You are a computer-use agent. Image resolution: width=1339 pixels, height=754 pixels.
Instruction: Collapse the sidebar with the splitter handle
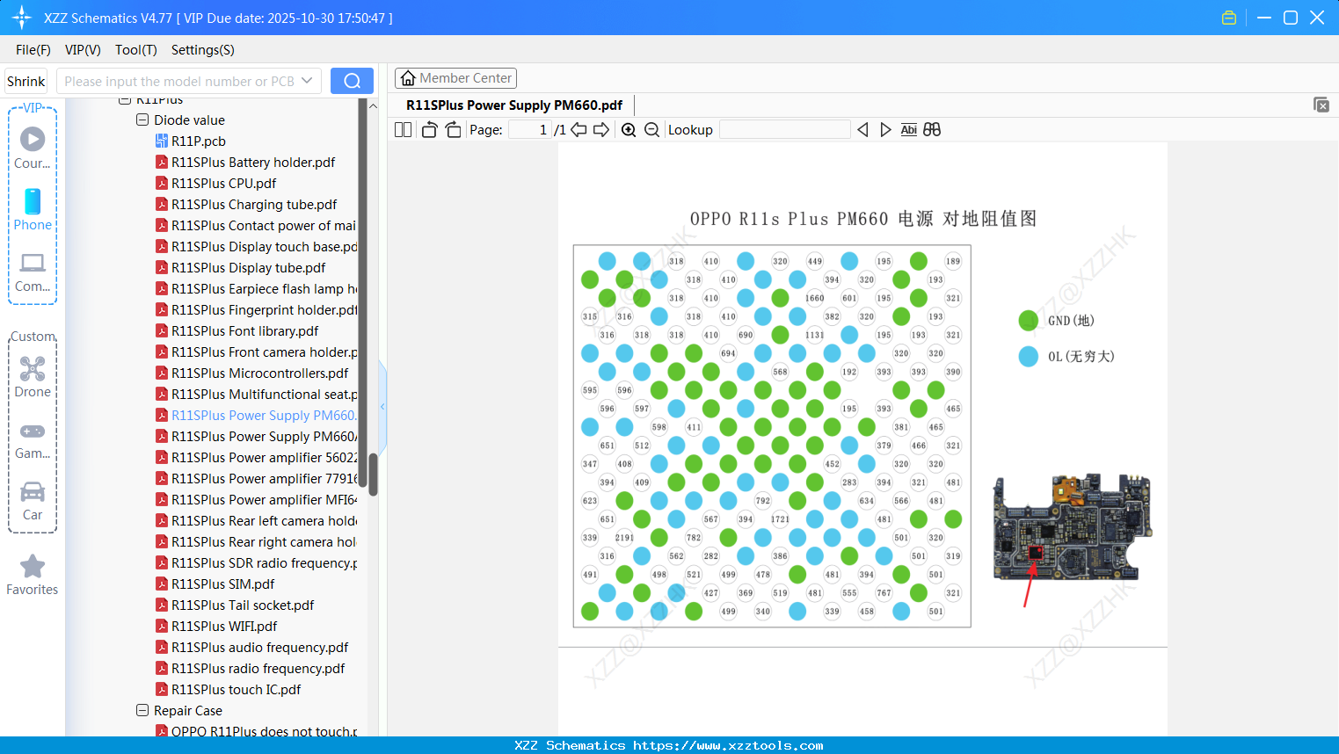coord(382,406)
